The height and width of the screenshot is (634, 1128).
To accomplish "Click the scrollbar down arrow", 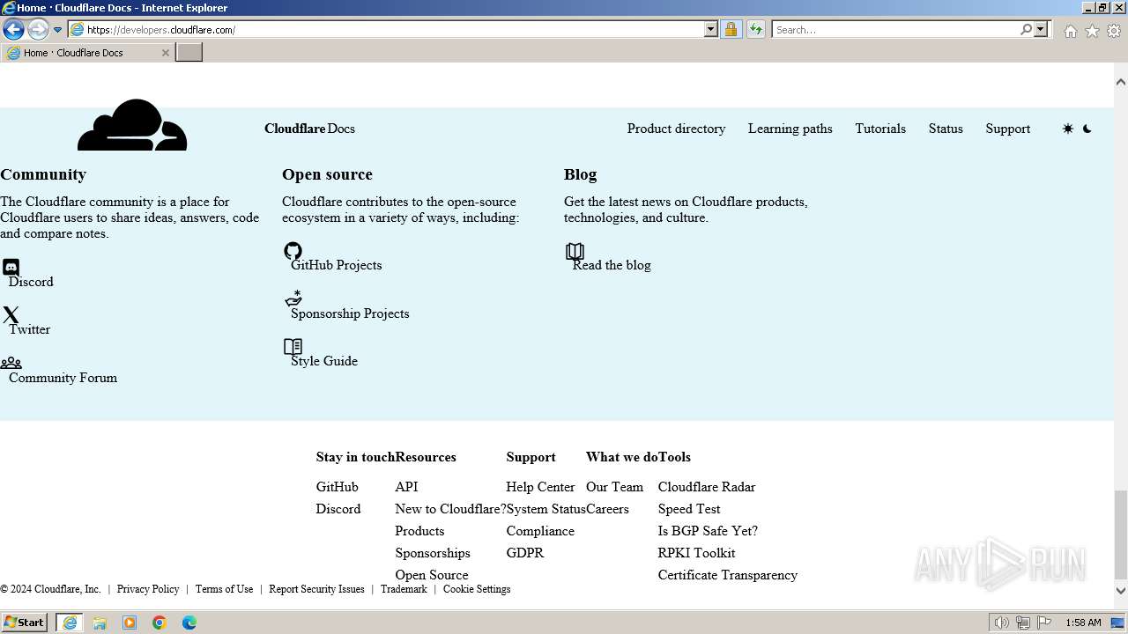I will [1121, 591].
